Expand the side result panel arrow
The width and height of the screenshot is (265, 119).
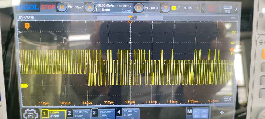point(228,99)
